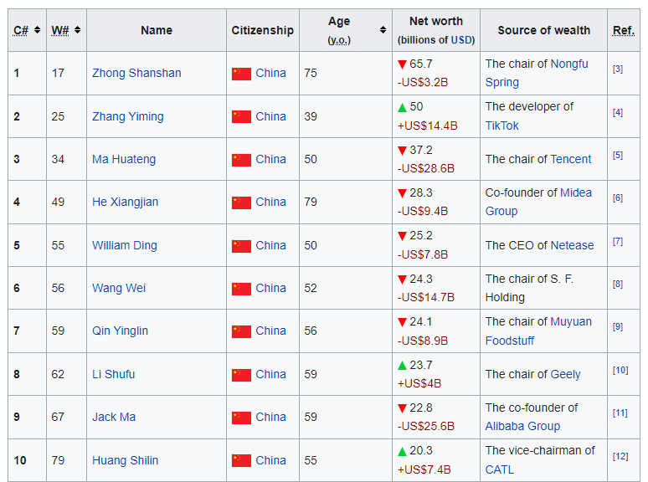Open the CATL link
Screen dimensions: 648x482
(x=500, y=469)
